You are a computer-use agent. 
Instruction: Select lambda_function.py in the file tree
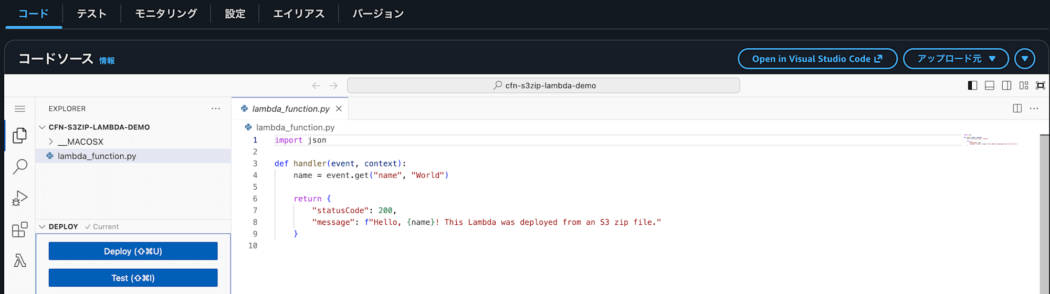click(133, 156)
